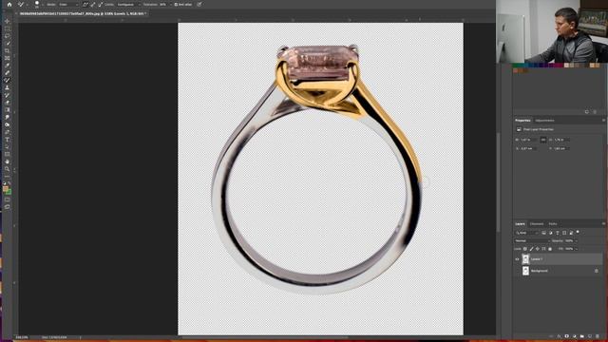
Task: Select the Healing Brush tool
Action: (7, 72)
